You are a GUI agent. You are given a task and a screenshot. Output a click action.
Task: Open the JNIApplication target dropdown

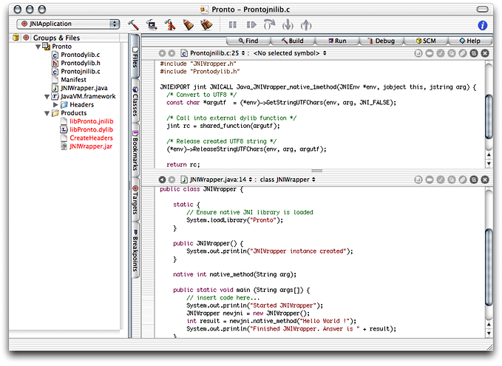tap(68, 24)
